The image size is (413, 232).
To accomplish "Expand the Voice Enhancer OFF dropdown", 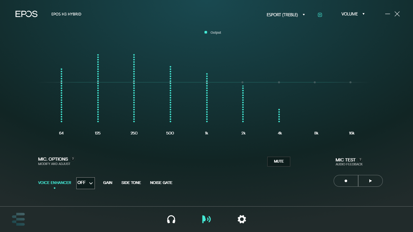I will [85, 183].
